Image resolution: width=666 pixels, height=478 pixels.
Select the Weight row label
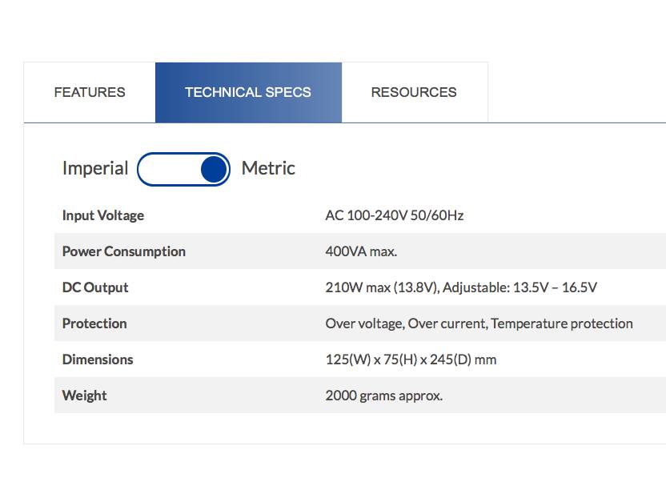[x=85, y=396]
